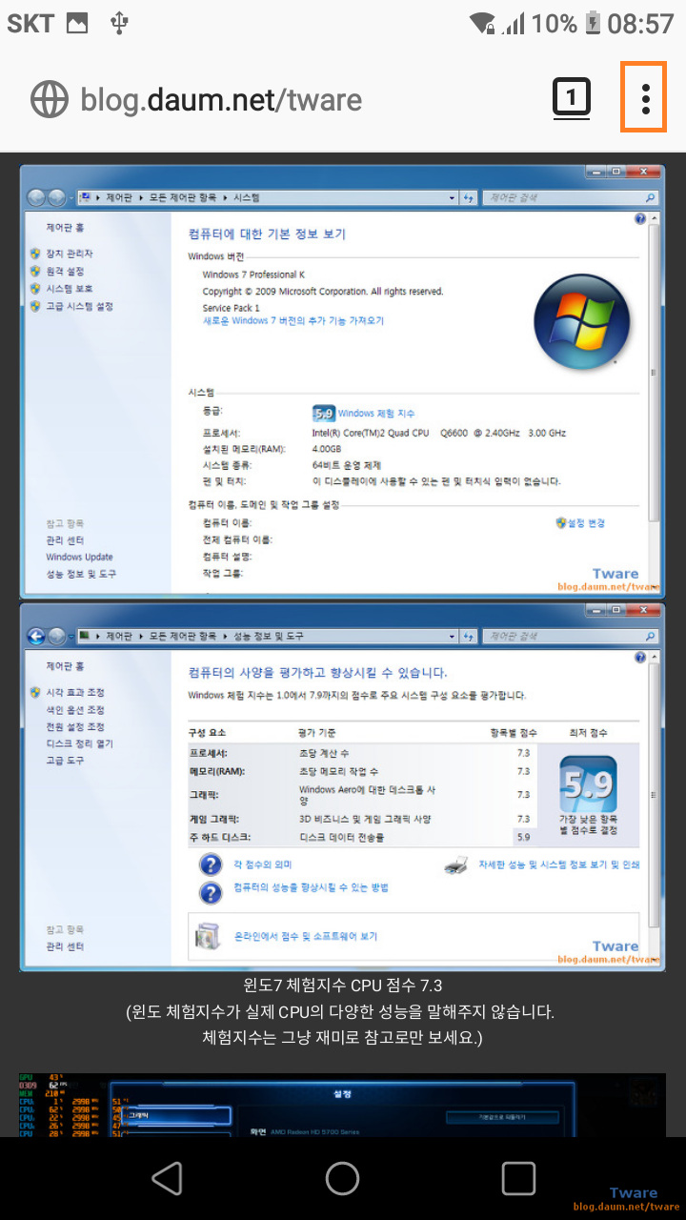The height and width of the screenshot is (1220, 686).
Task: Click the large 5.9 base score badge
Action: pyautogui.click(x=588, y=784)
